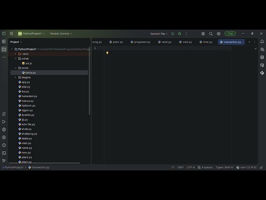The image size is (266, 200).
Task: Open the .venv interpreter selector
Action: [x=246, y=167]
